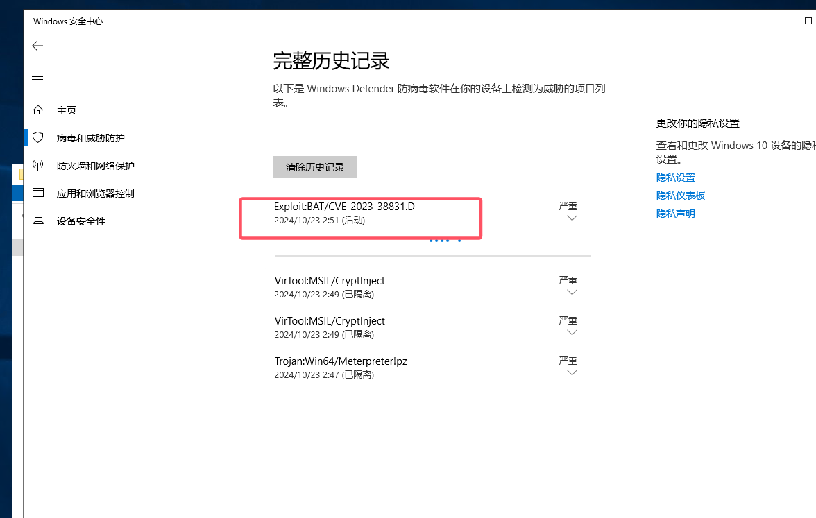
Task: Expand Exploit:BAT/CVE-2023-38831.D threat details
Action: (572, 218)
